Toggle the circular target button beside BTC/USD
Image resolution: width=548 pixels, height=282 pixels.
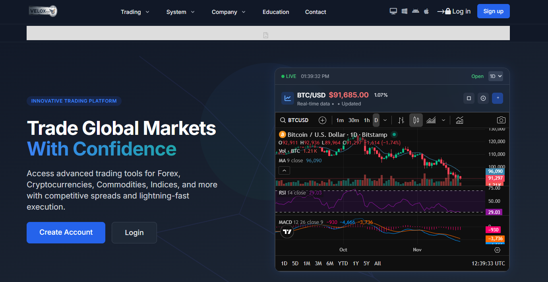coord(483,98)
